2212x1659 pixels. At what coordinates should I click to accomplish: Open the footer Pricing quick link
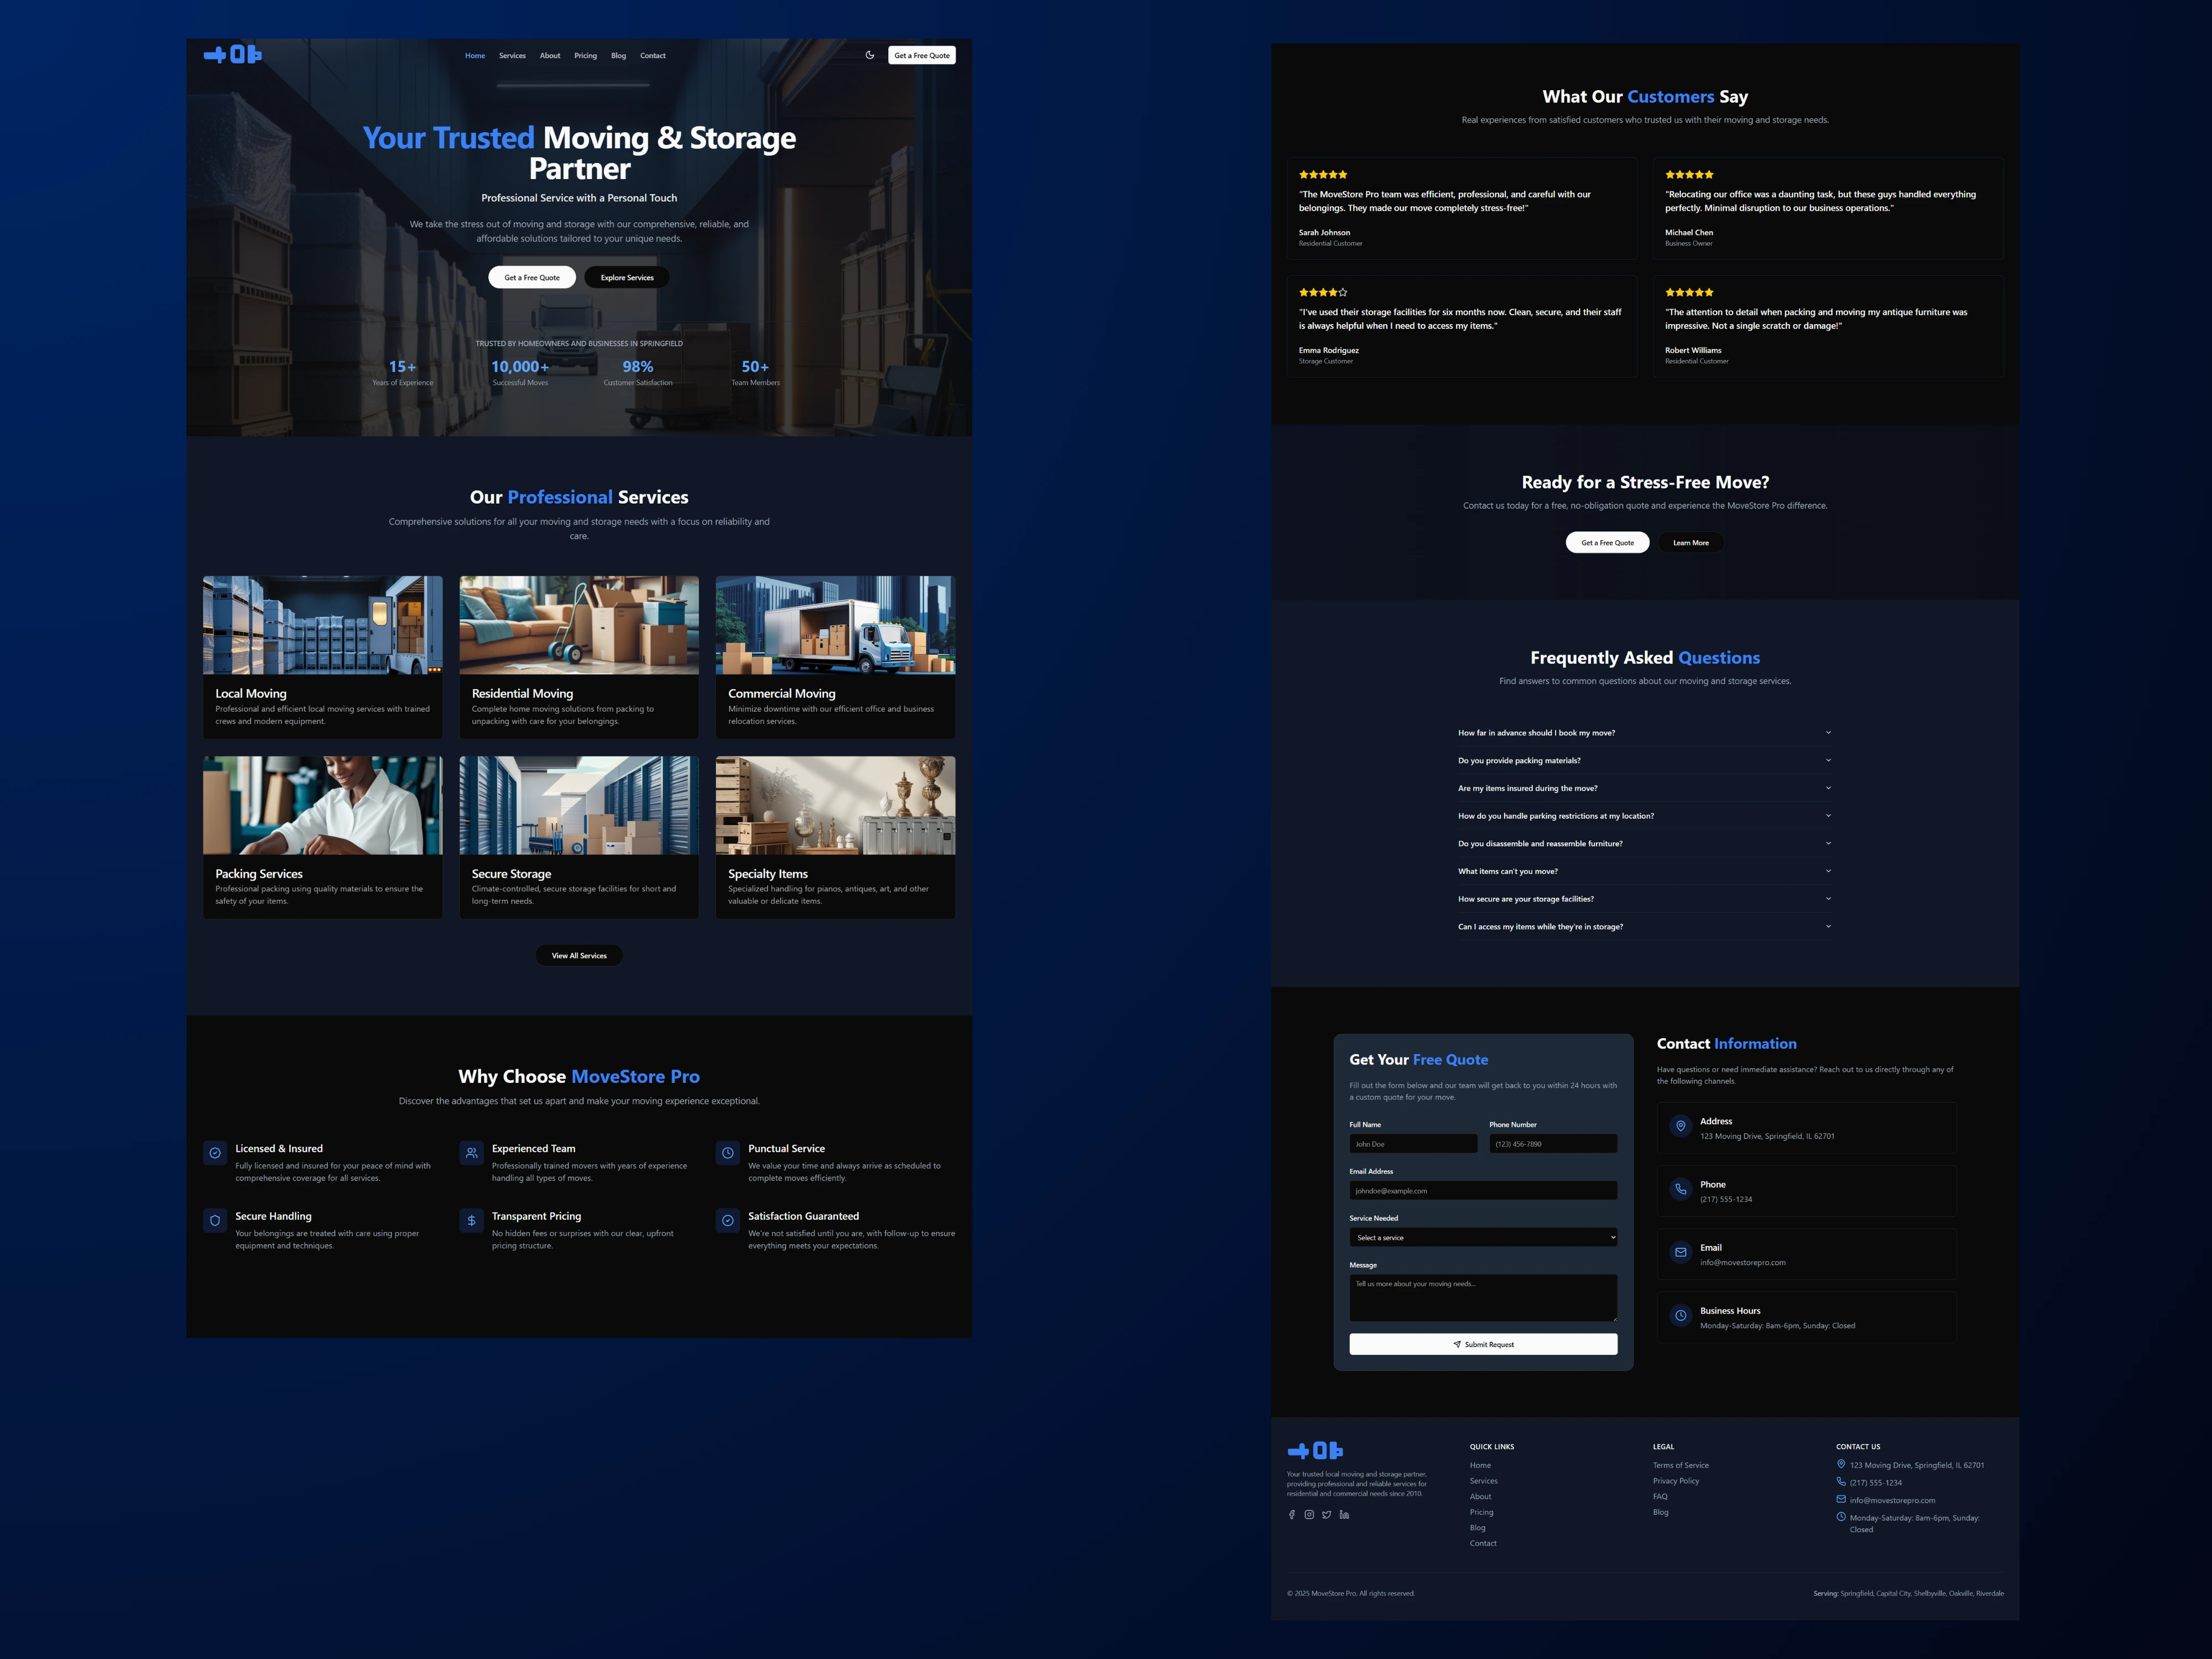coord(1482,1512)
